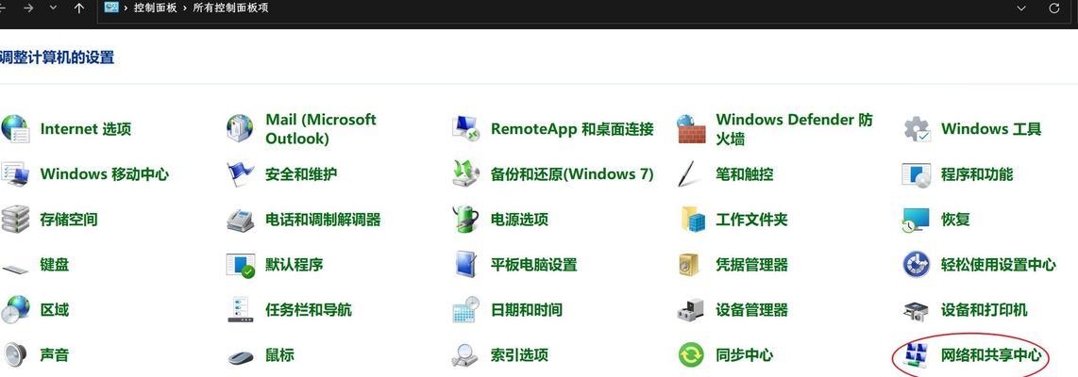Image resolution: width=1078 pixels, height=377 pixels.
Task: Select the 设备管理器 link text
Action: (x=751, y=310)
